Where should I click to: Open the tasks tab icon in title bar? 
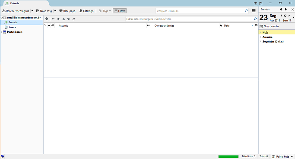pyautogui.click(x=260, y=3)
